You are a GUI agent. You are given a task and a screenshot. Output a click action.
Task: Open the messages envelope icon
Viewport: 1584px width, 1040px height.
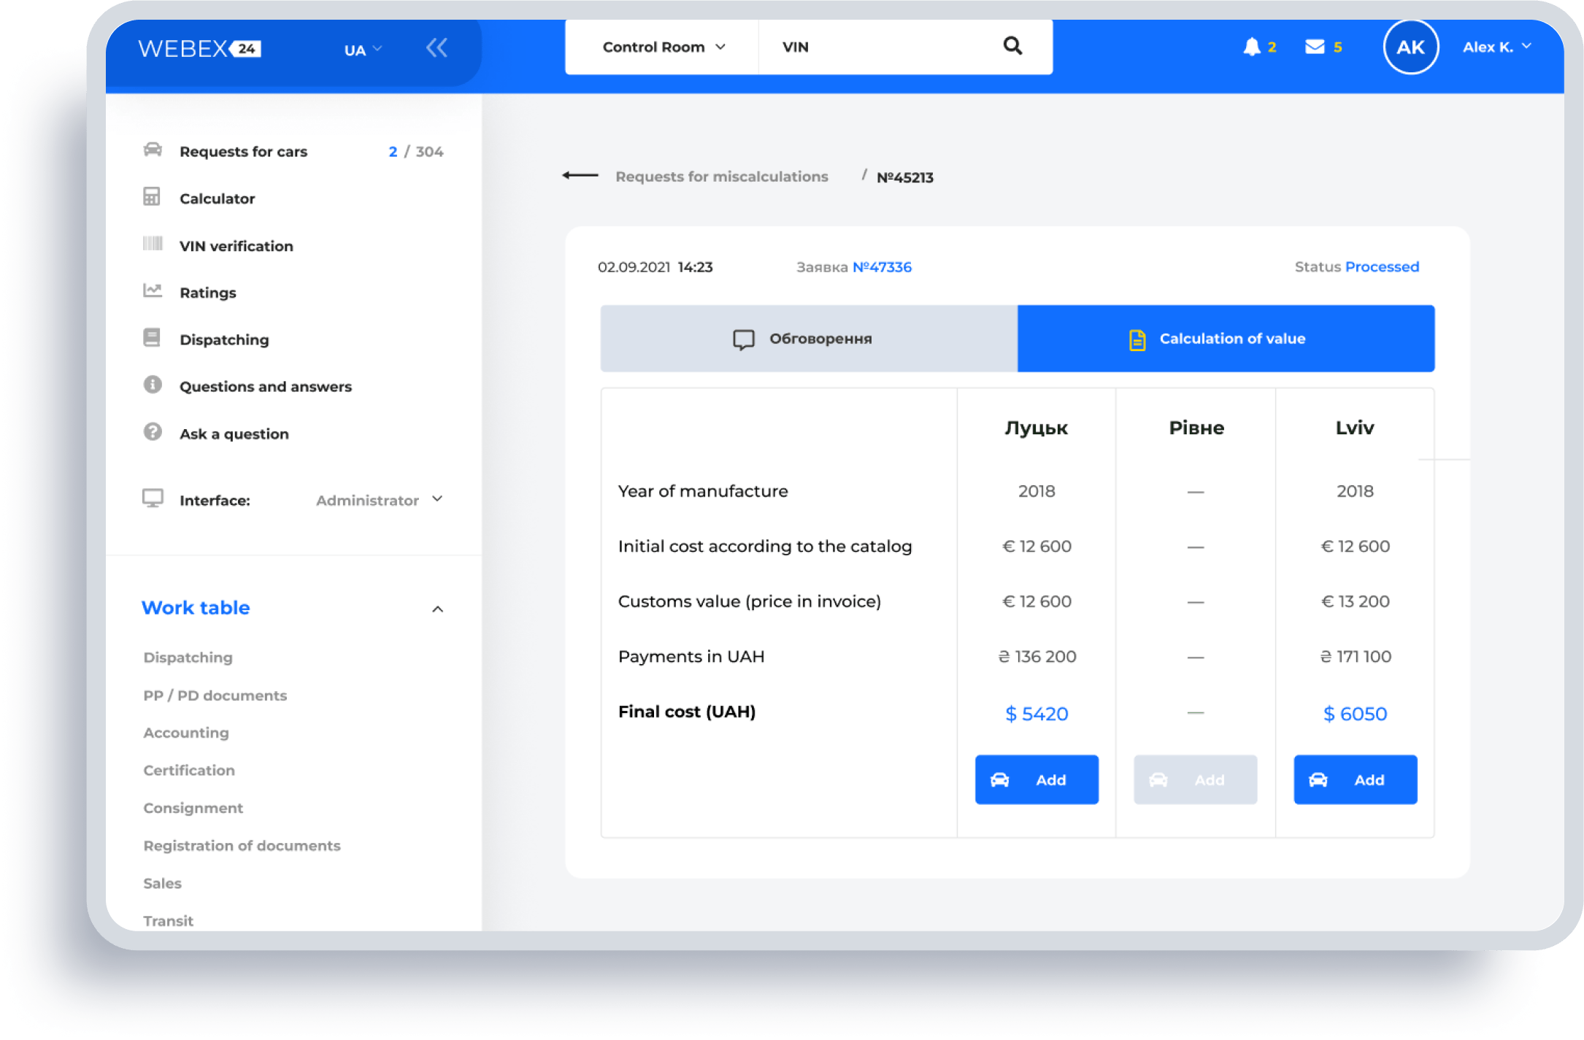click(x=1315, y=47)
